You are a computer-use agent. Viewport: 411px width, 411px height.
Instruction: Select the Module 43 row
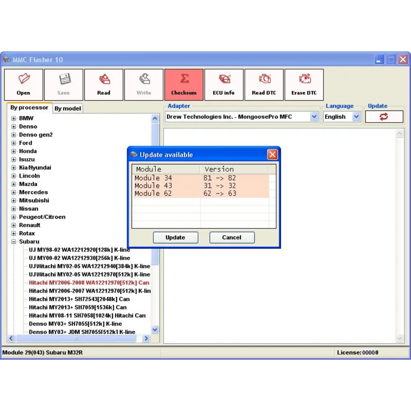pos(201,186)
